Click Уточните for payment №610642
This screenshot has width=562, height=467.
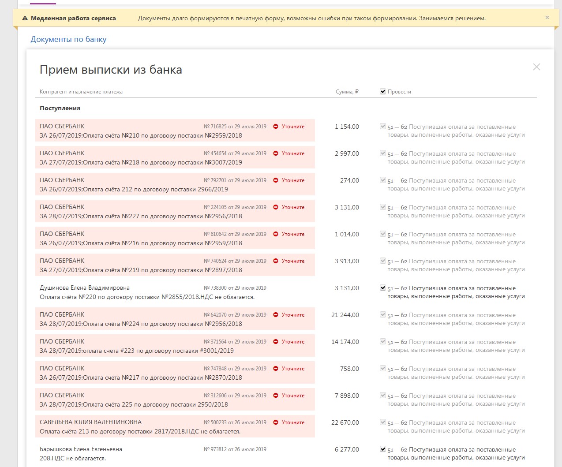pos(293,234)
